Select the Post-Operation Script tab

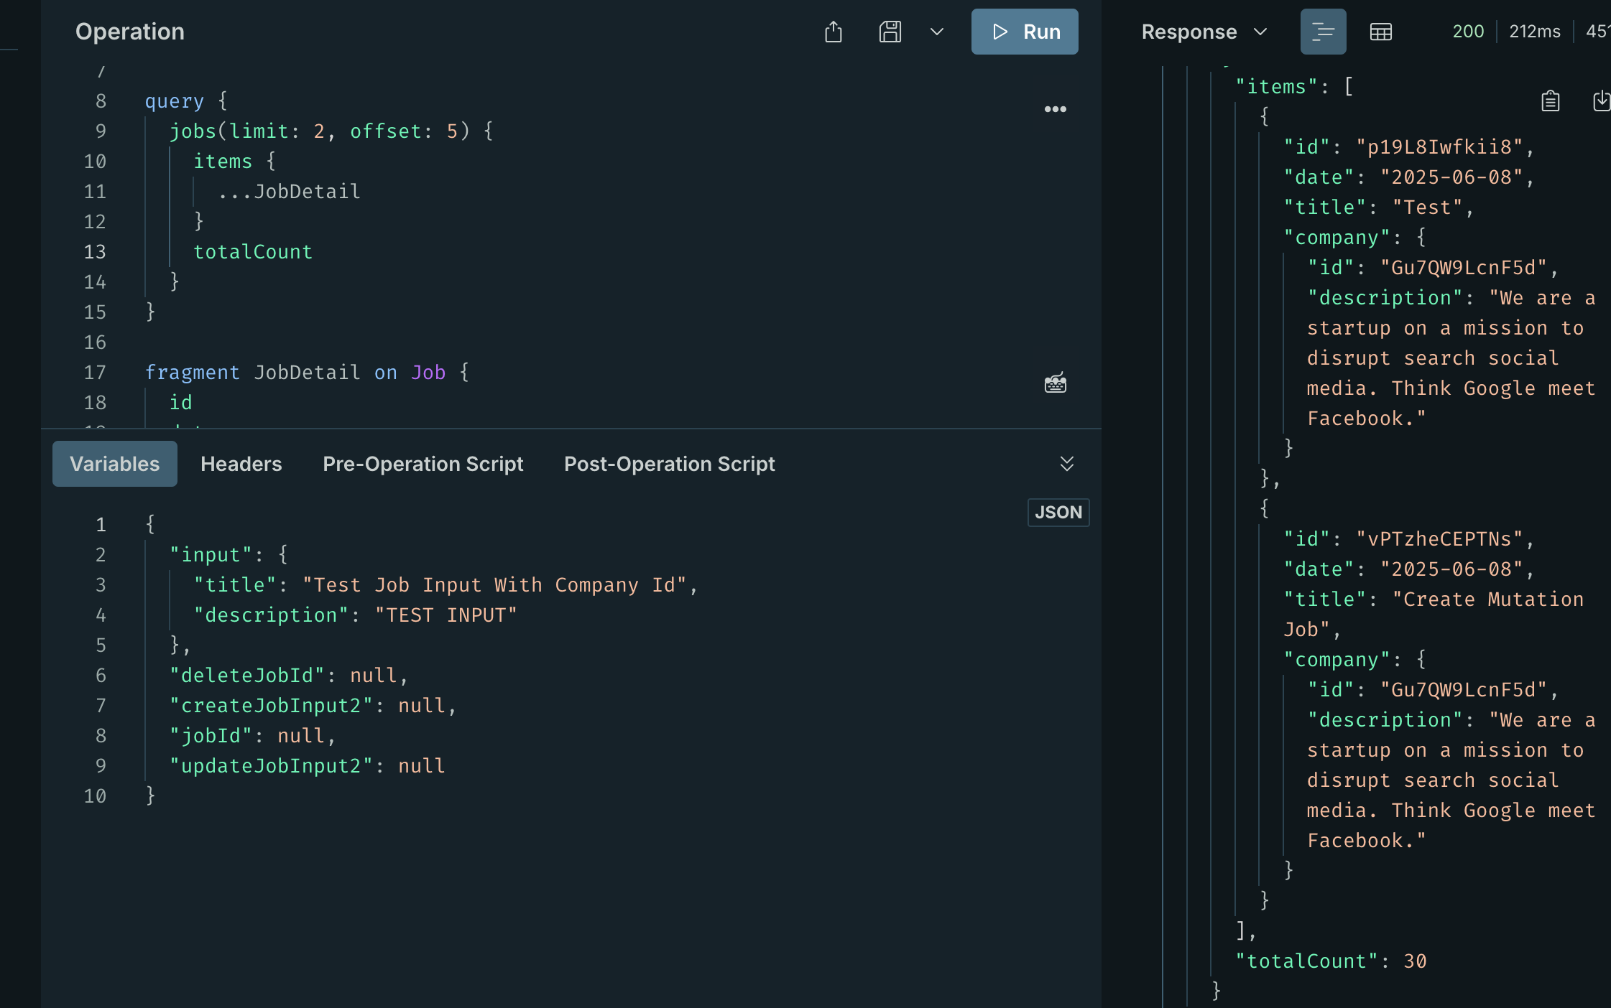click(669, 464)
